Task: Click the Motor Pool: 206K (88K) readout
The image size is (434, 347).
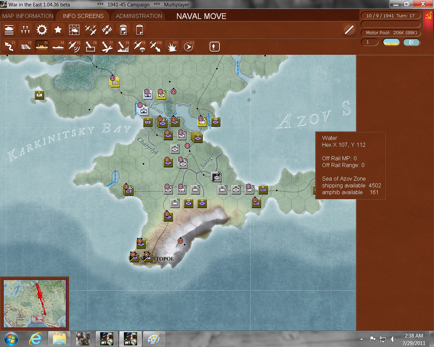Action: click(x=391, y=33)
